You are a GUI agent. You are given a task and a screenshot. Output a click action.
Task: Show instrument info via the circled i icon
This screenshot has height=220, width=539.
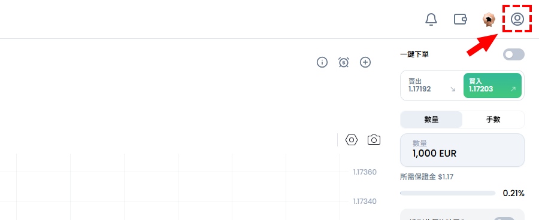pyautogui.click(x=322, y=62)
